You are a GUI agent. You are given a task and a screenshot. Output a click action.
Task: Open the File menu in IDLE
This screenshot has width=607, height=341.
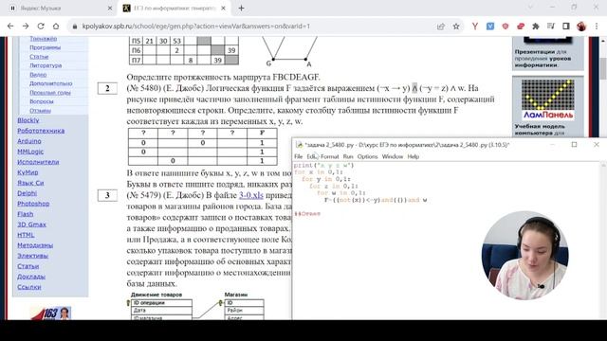coord(298,156)
